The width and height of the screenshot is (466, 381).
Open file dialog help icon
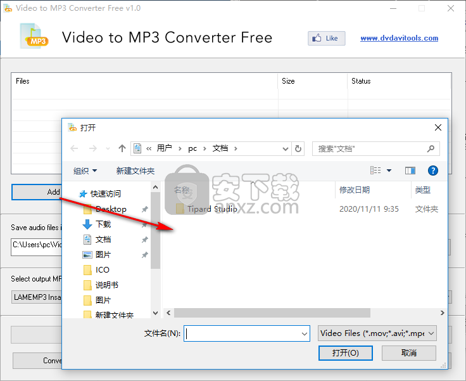point(432,171)
